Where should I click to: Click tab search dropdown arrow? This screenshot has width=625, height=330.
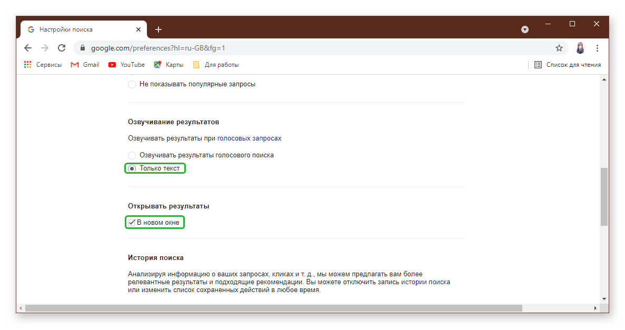(525, 29)
